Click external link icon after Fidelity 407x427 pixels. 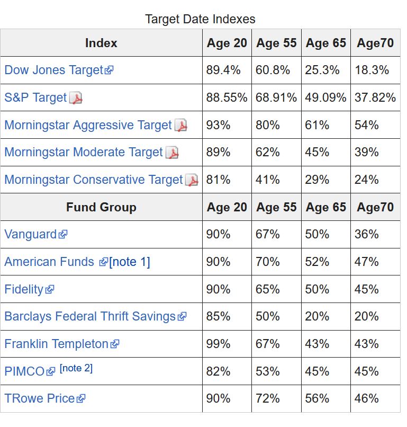pos(50,290)
